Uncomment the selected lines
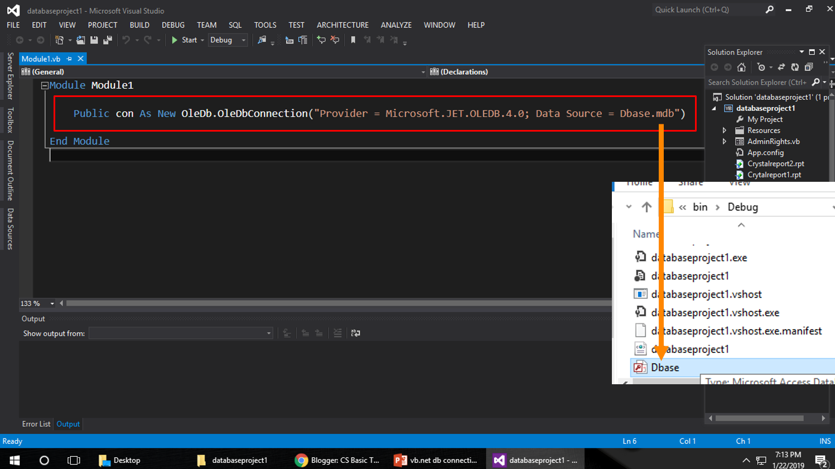Viewport: 835px width, 469px height. pyautogui.click(x=335, y=40)
